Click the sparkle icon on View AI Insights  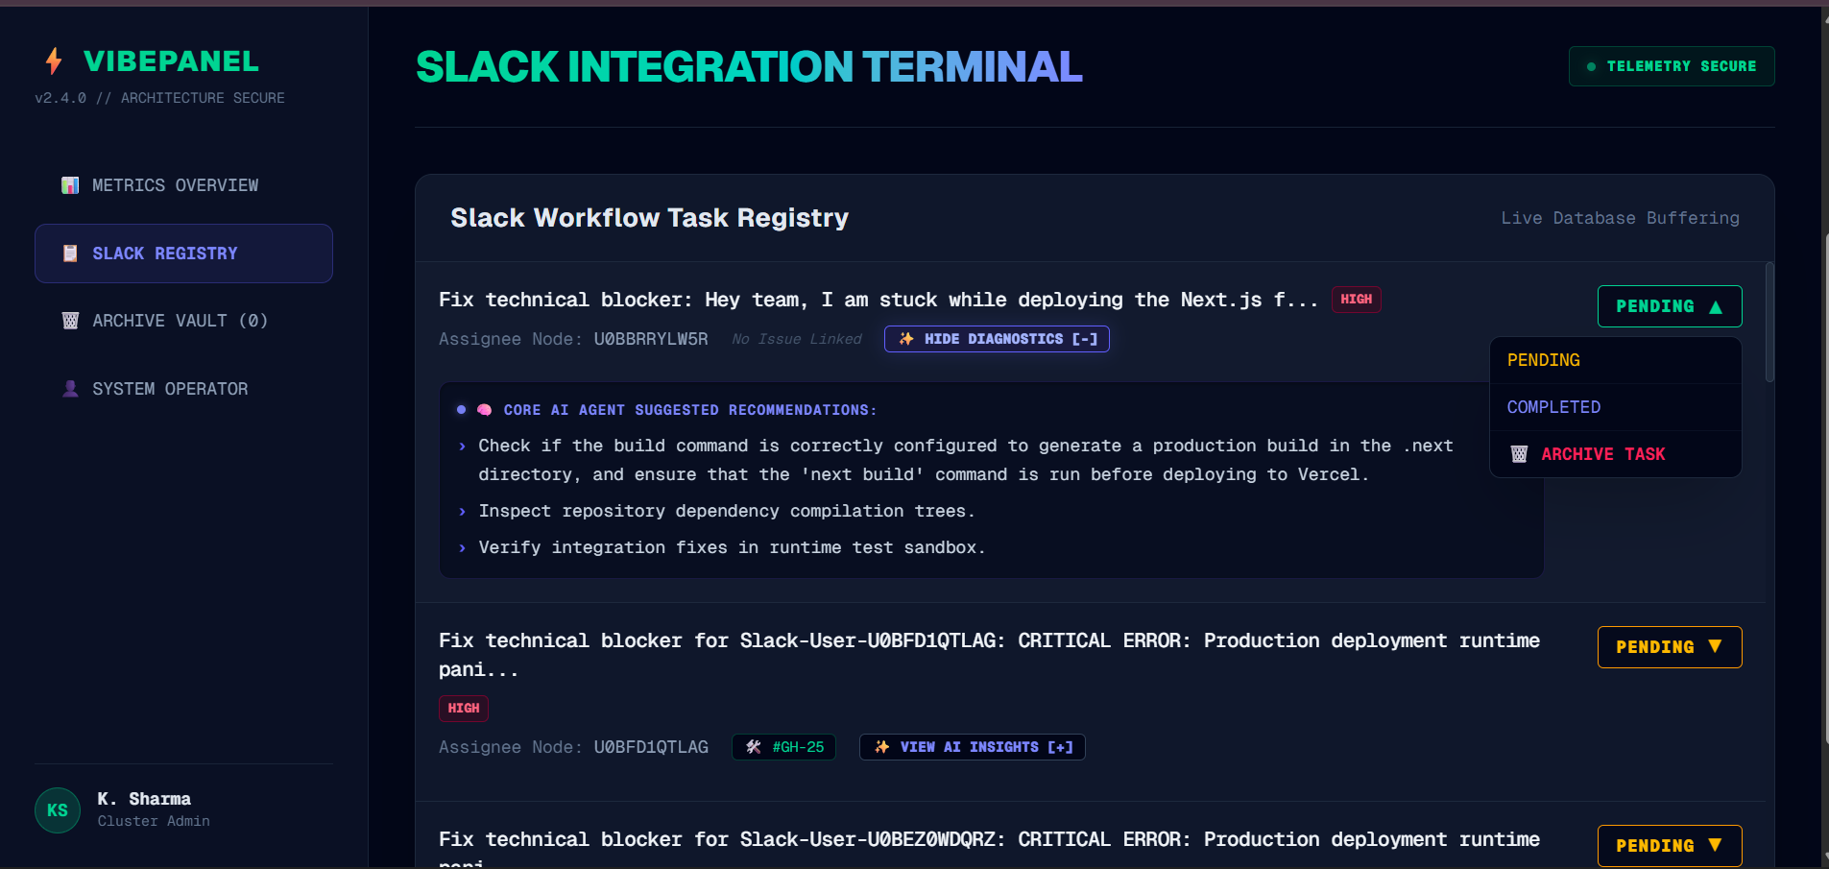[x=882, y=747]
